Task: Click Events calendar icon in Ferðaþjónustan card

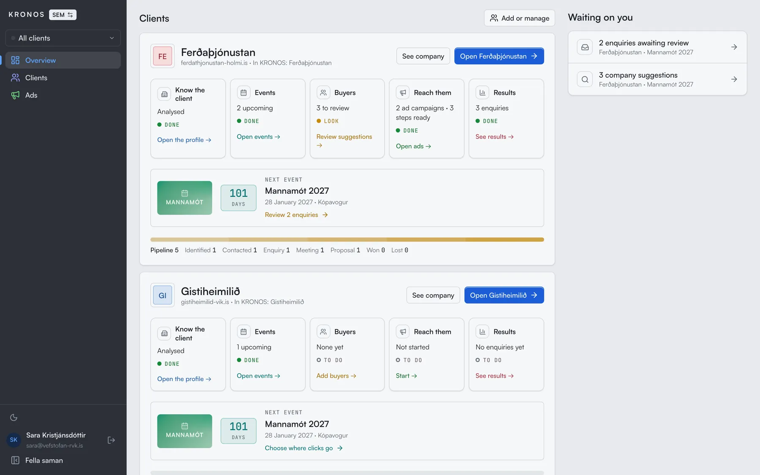Action: tap(244, 92)
